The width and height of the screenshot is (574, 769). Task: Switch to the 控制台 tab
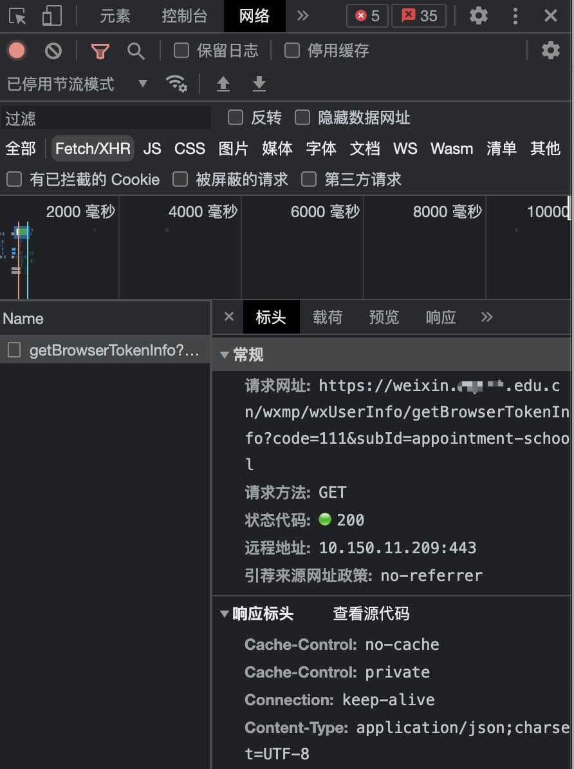(185, 16)
